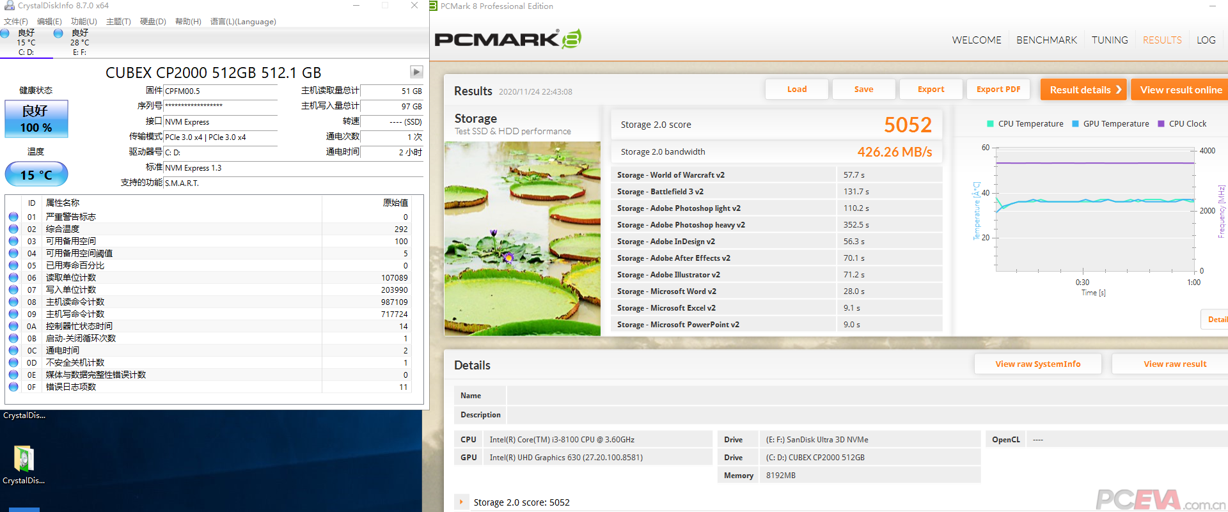The height and width of the screenshot is (512, 1228).
Task: Open the CrystalDis... desktop shortcut icon
Action: (x=24, y=464)
